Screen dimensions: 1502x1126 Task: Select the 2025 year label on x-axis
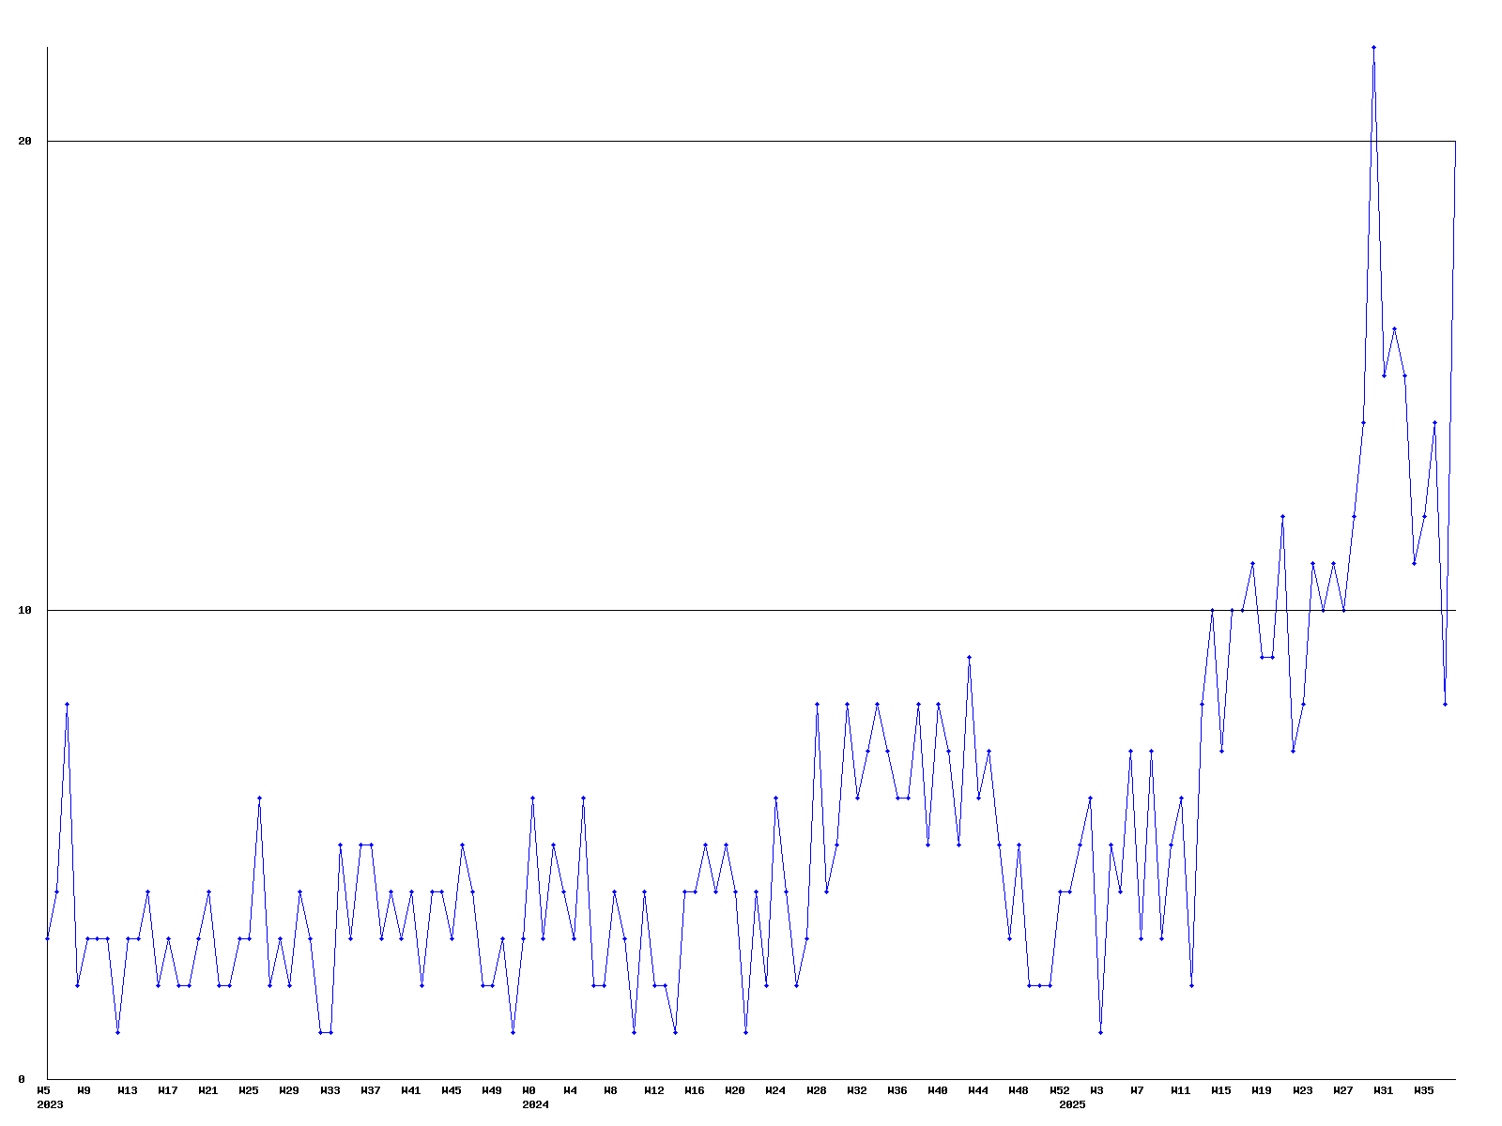(x=1072, y=1104)
